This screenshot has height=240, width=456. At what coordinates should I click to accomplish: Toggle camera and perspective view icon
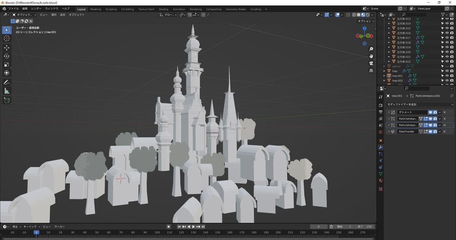(371, 63)
